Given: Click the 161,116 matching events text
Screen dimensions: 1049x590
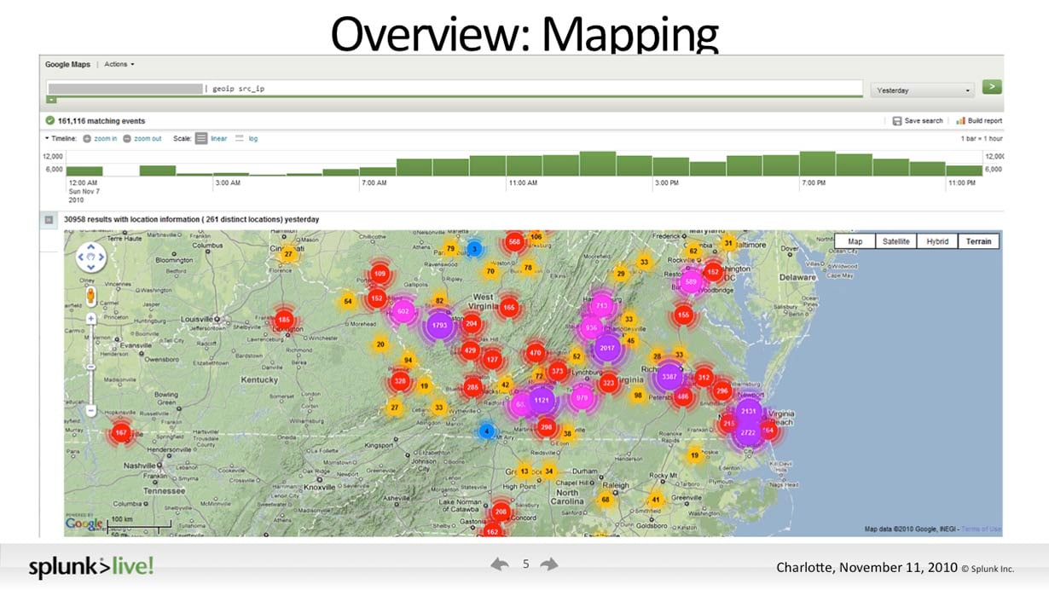Looking at the screenshot, I should [x=101, y=121].
